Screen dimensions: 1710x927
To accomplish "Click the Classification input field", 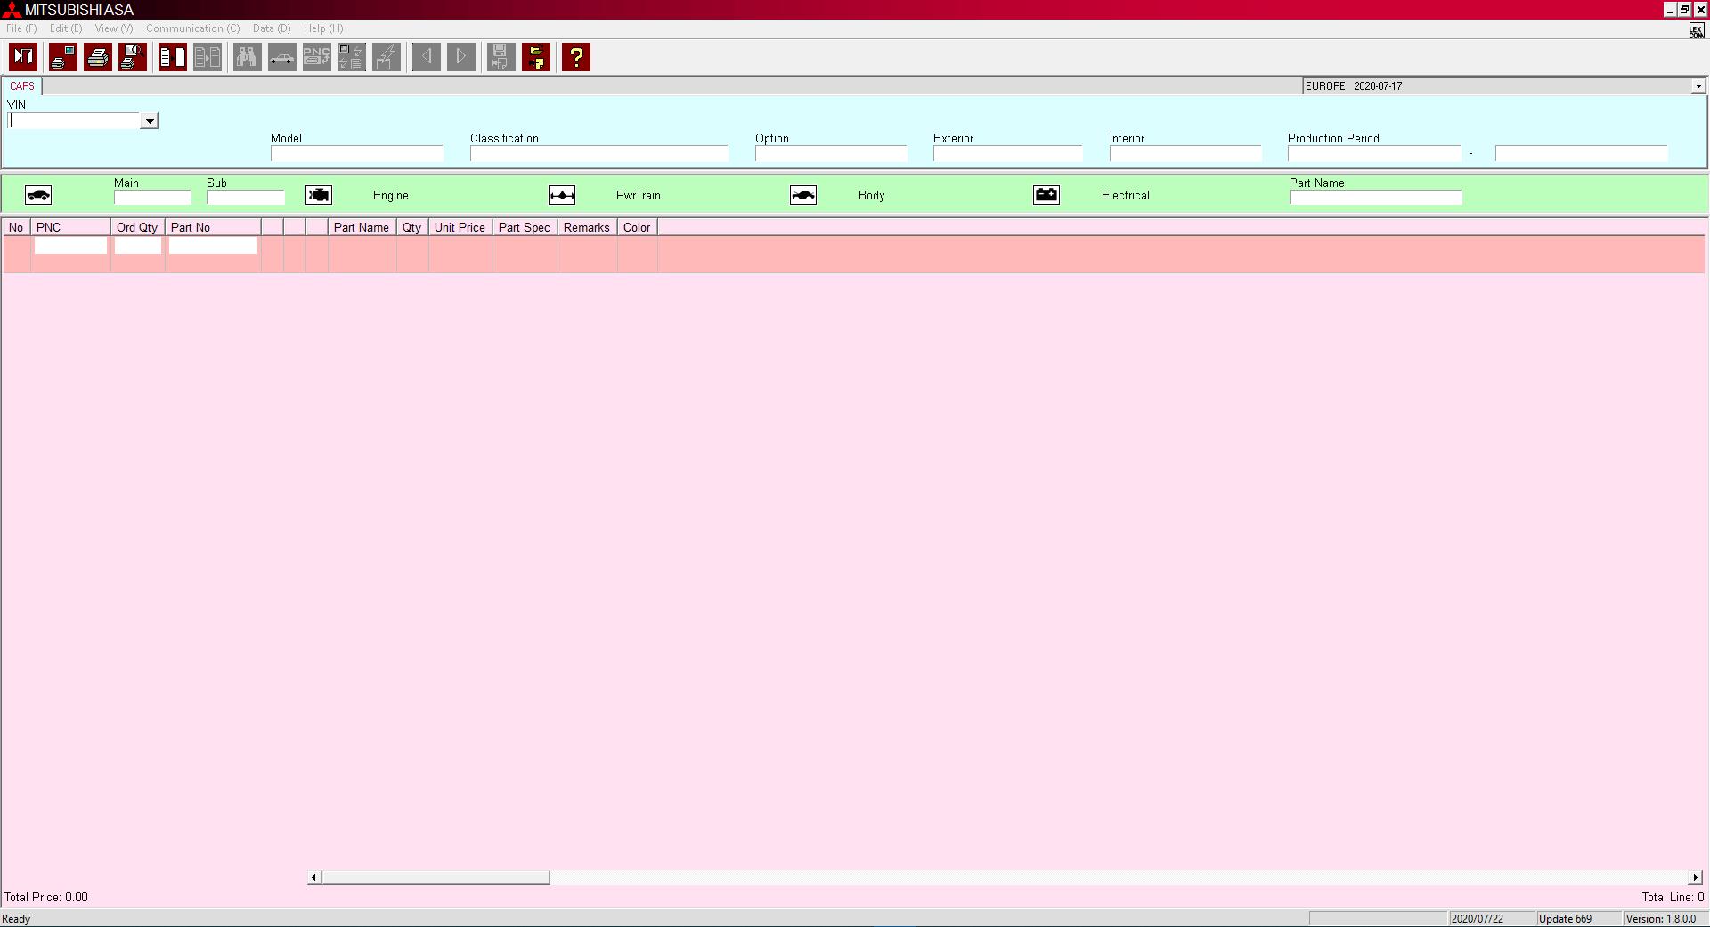I will 599,154.
